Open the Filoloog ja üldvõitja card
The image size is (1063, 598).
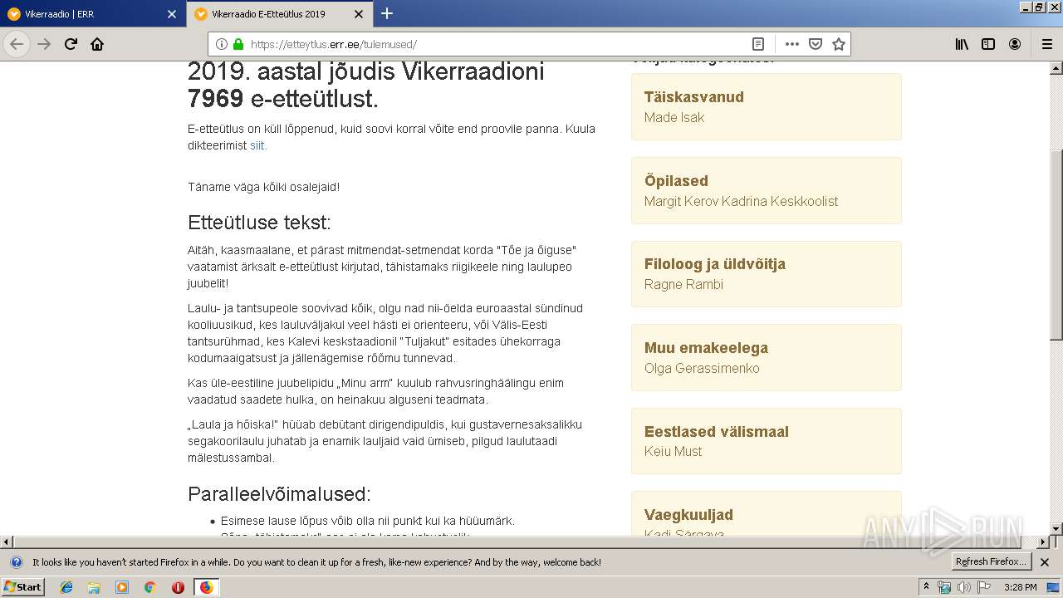[767, 273]
